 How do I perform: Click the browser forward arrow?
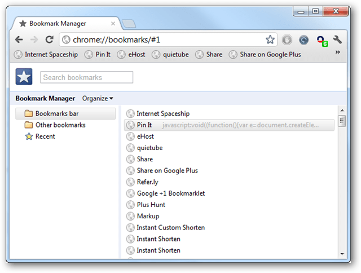(x=34, y=40)
